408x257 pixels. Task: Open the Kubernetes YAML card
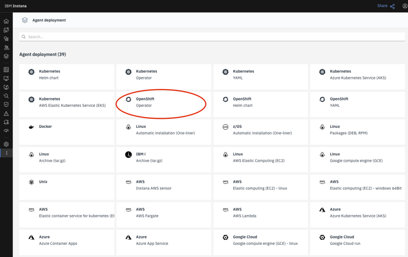click(261, 77)
